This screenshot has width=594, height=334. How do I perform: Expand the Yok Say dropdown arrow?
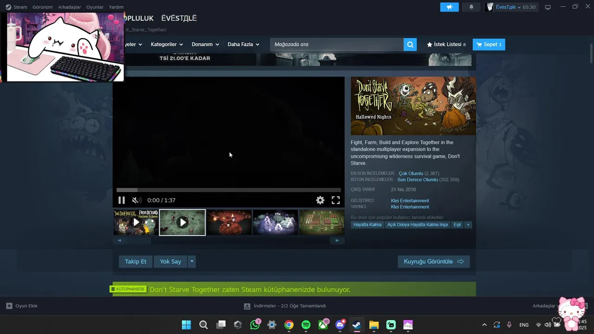click(x=192, y=262)
